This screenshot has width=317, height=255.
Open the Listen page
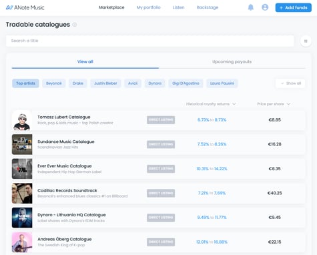(x=178, y=7)
